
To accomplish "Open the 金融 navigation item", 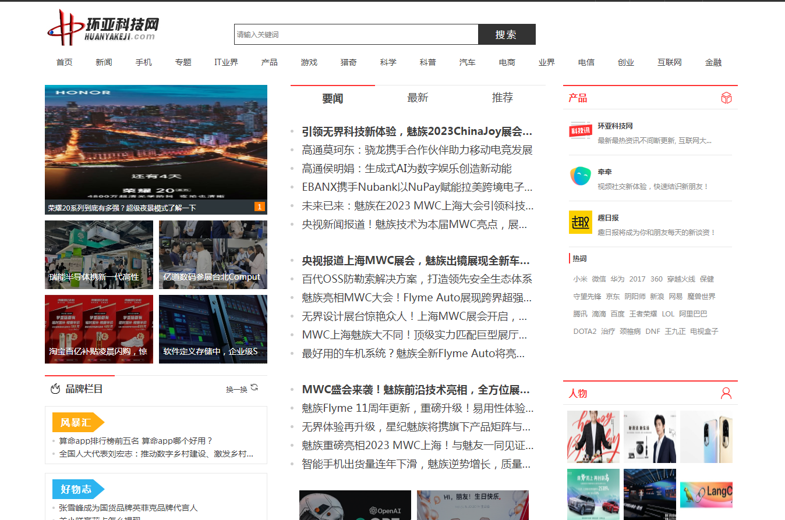I will 713,62.
